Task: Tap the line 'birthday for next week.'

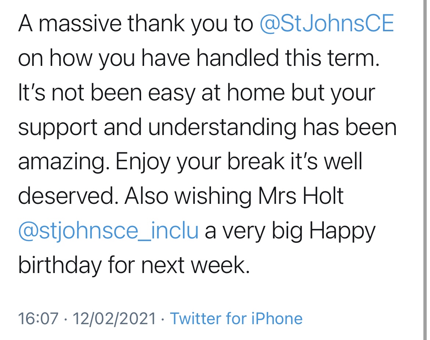Action: pos(134,266)
